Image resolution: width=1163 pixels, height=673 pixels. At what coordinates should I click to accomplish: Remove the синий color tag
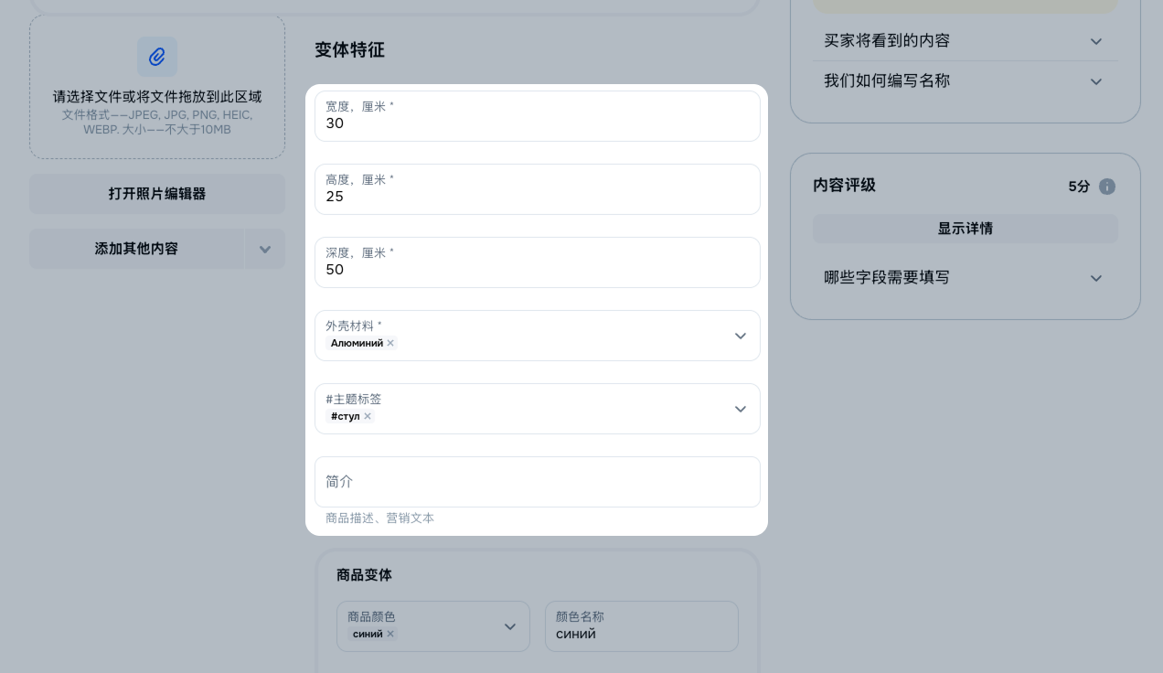click(390, 634)
